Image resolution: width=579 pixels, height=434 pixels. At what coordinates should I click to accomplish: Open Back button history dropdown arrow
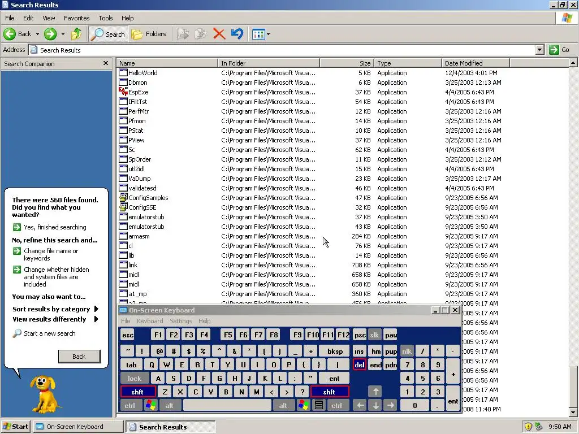pyautogui.click(x=37, y=34)
